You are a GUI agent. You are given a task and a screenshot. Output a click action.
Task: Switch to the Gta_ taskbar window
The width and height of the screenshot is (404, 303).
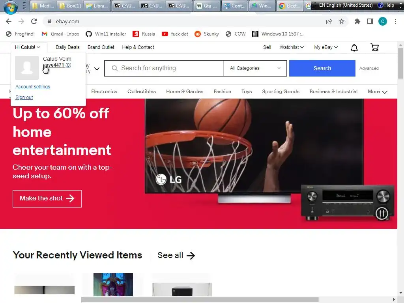tap(207, 6)
